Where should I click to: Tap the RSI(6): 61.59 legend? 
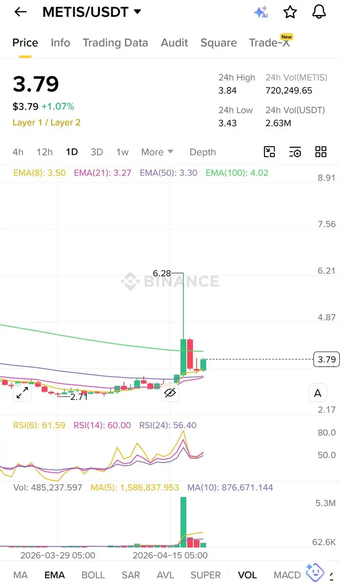(x=40, y=425)
